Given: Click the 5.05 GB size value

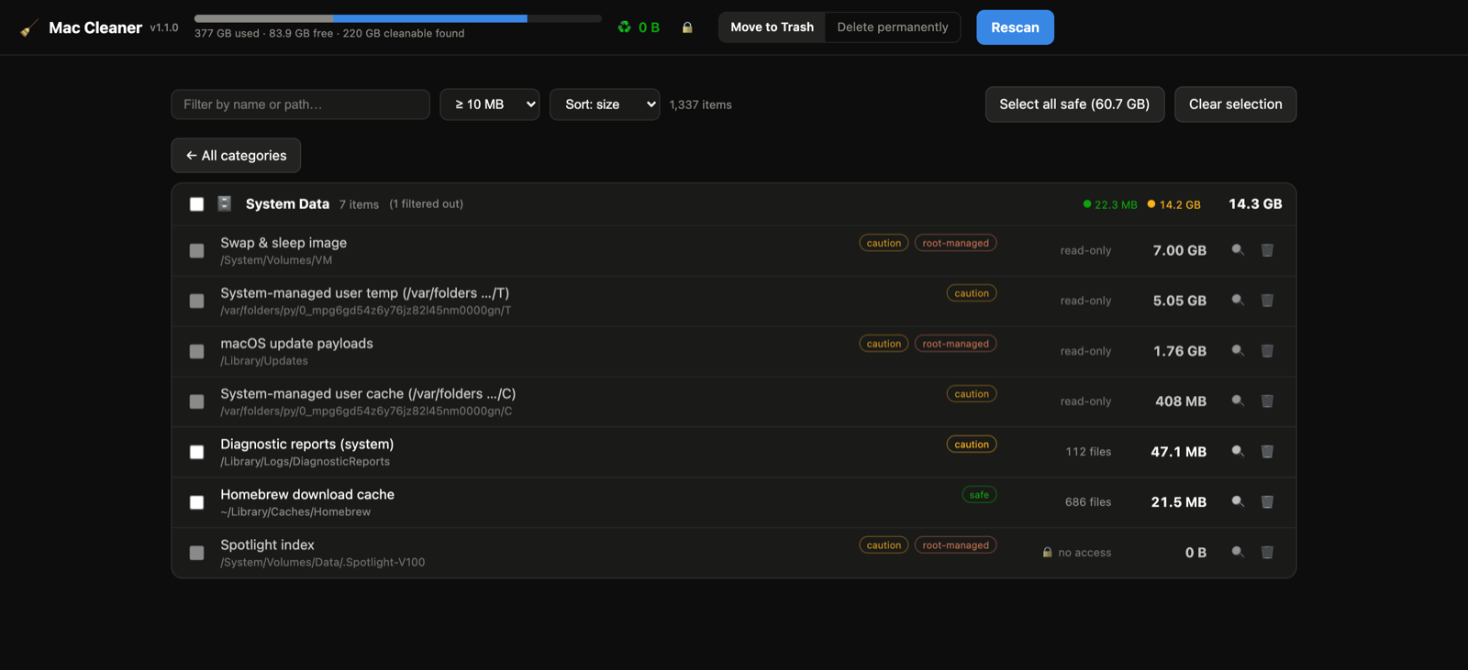Looking at the screenshot, I should [x=1180, y=302].
